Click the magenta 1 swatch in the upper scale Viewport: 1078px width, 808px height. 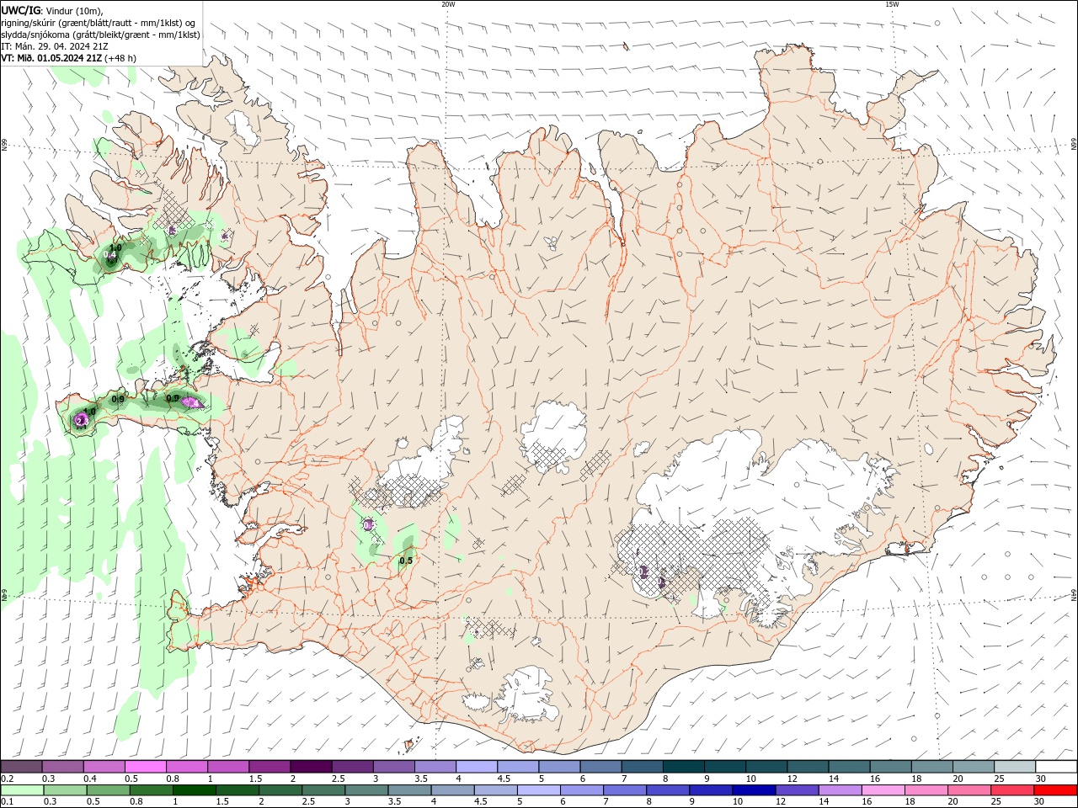tap(227, 767)
